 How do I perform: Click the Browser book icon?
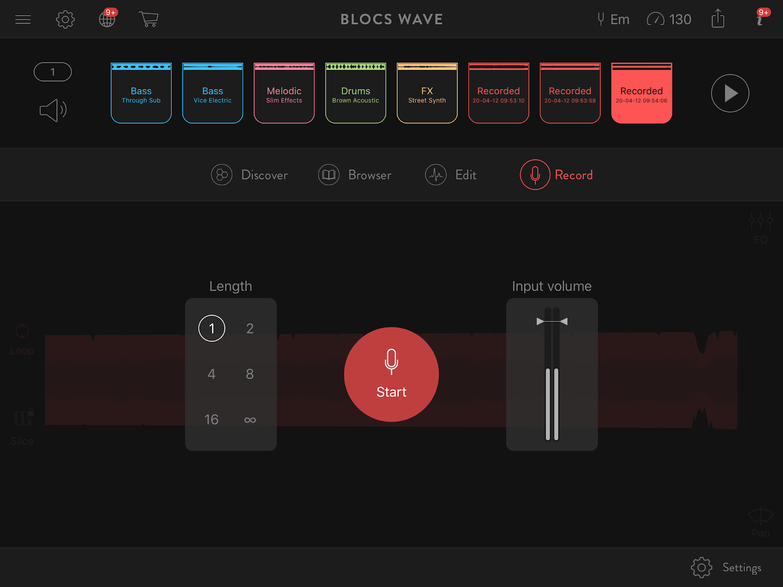[x=329, y=175]
